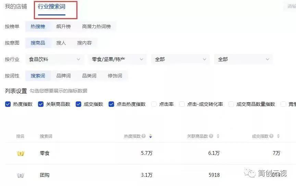Sort by 成交指数 column arrows
Viewport: 296px width, 186px height.
tap(278, 136)
